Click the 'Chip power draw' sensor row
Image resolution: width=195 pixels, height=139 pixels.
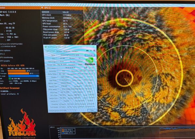click(63, 30)
